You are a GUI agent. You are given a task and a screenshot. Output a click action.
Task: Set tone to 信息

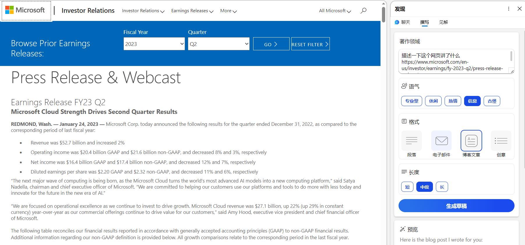472,101
